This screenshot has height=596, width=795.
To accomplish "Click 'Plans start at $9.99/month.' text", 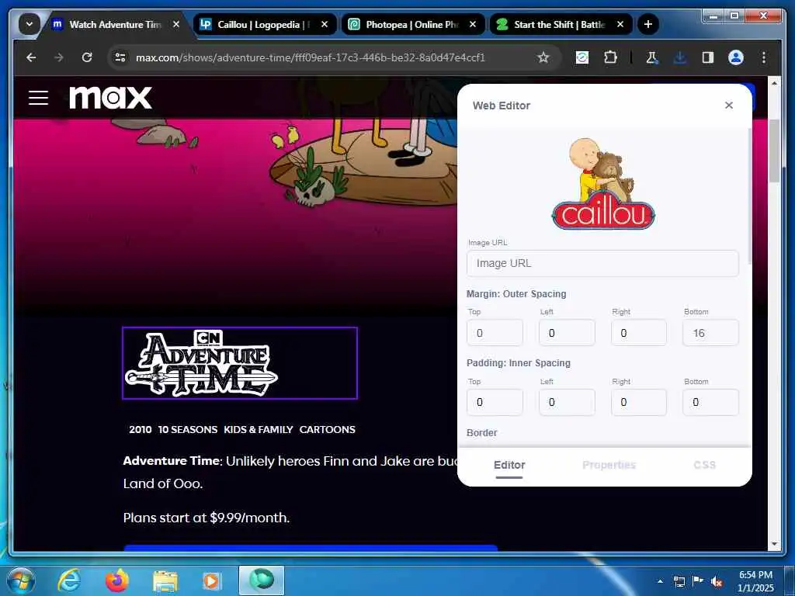I will [207, 518].
